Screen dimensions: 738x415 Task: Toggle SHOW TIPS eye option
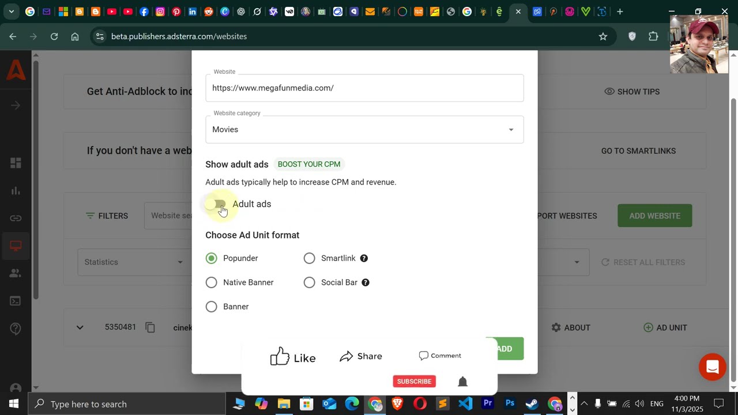[632, 92]
